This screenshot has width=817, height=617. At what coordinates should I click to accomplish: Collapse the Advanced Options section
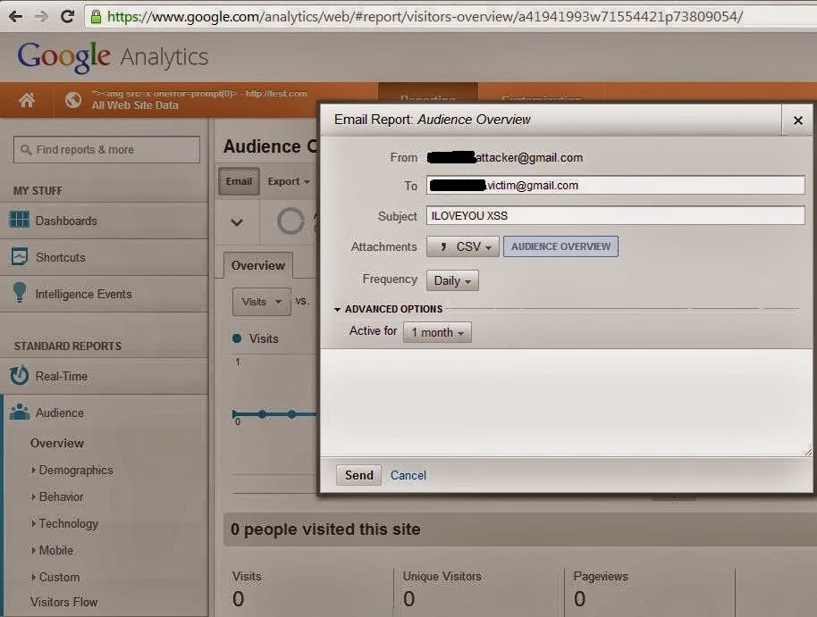(x=388, y=309)
